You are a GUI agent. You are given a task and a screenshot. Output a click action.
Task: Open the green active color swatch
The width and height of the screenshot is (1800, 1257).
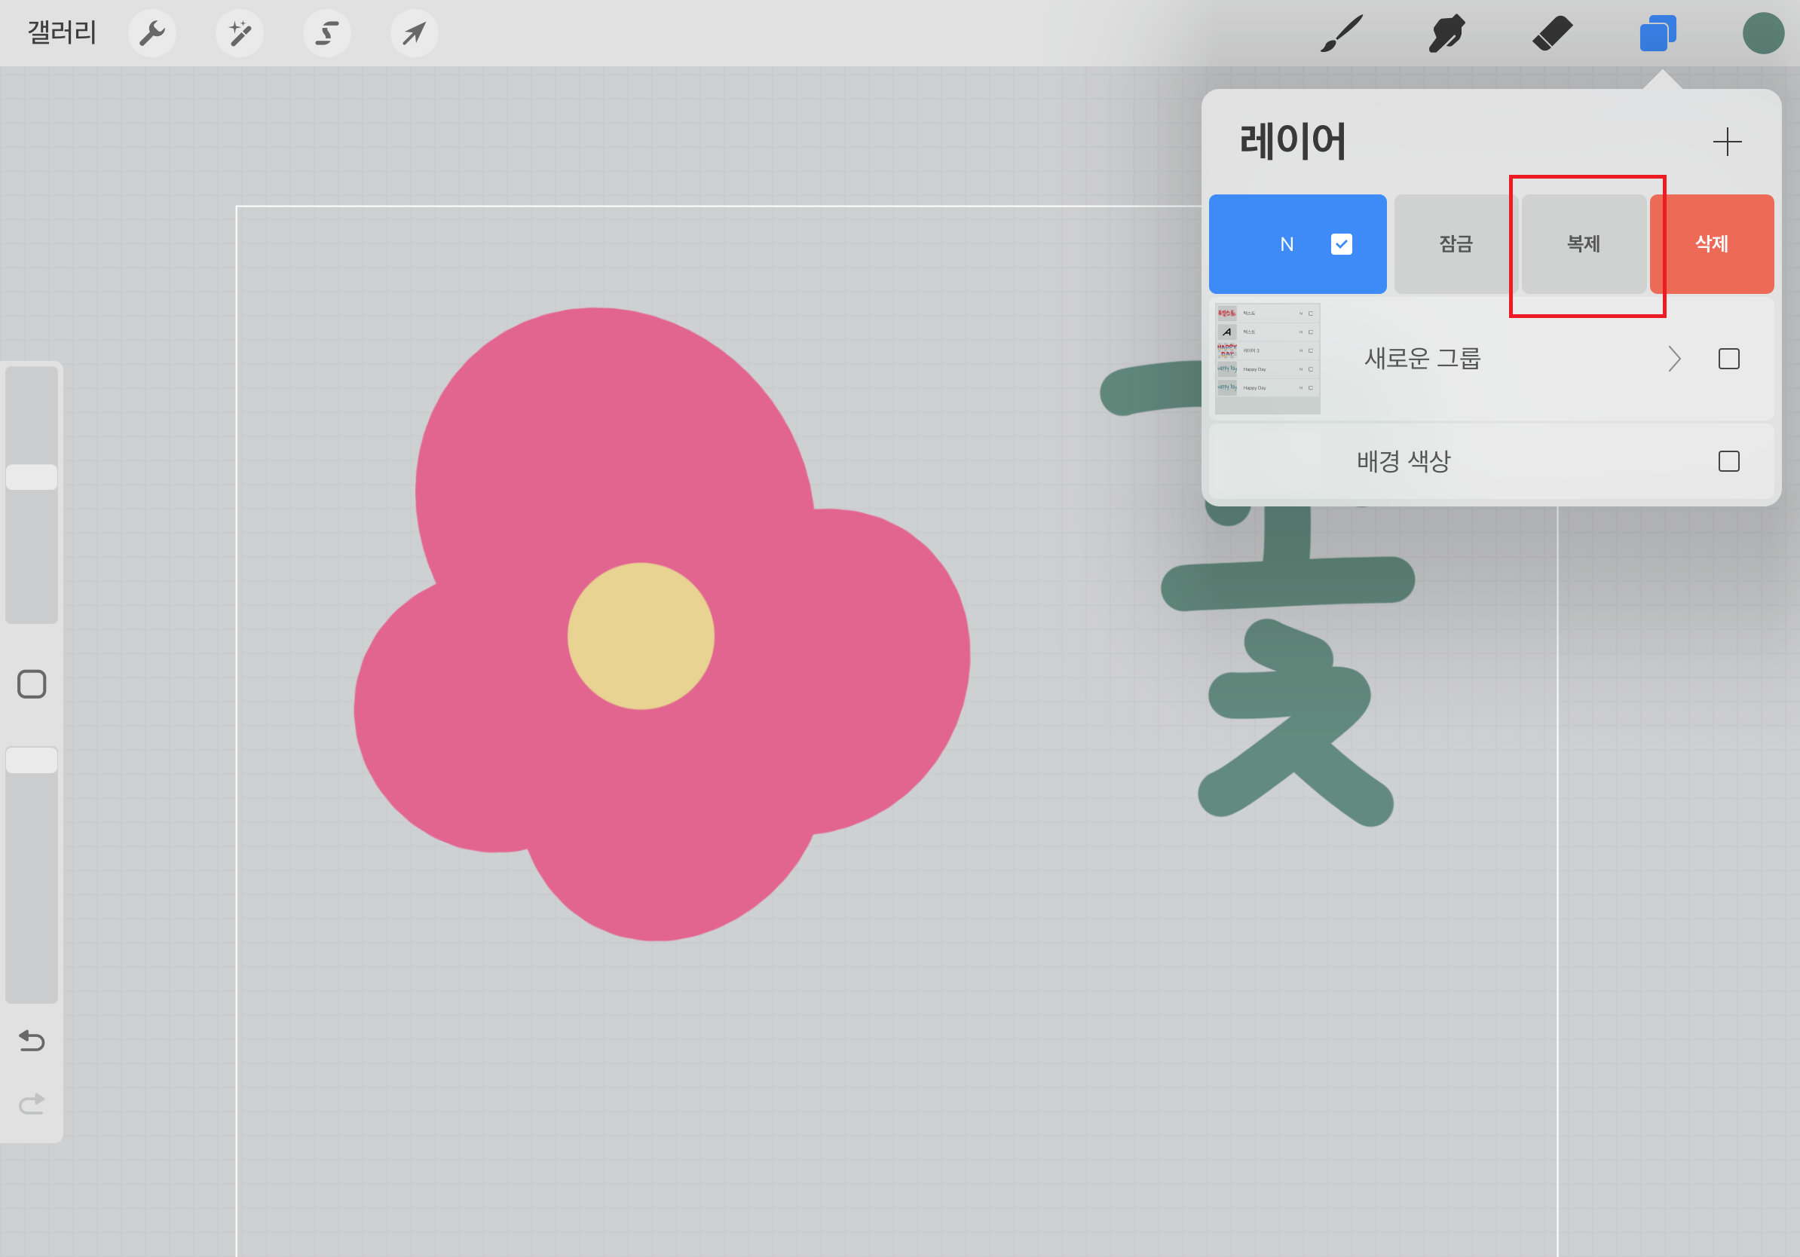coord(1763,34)
